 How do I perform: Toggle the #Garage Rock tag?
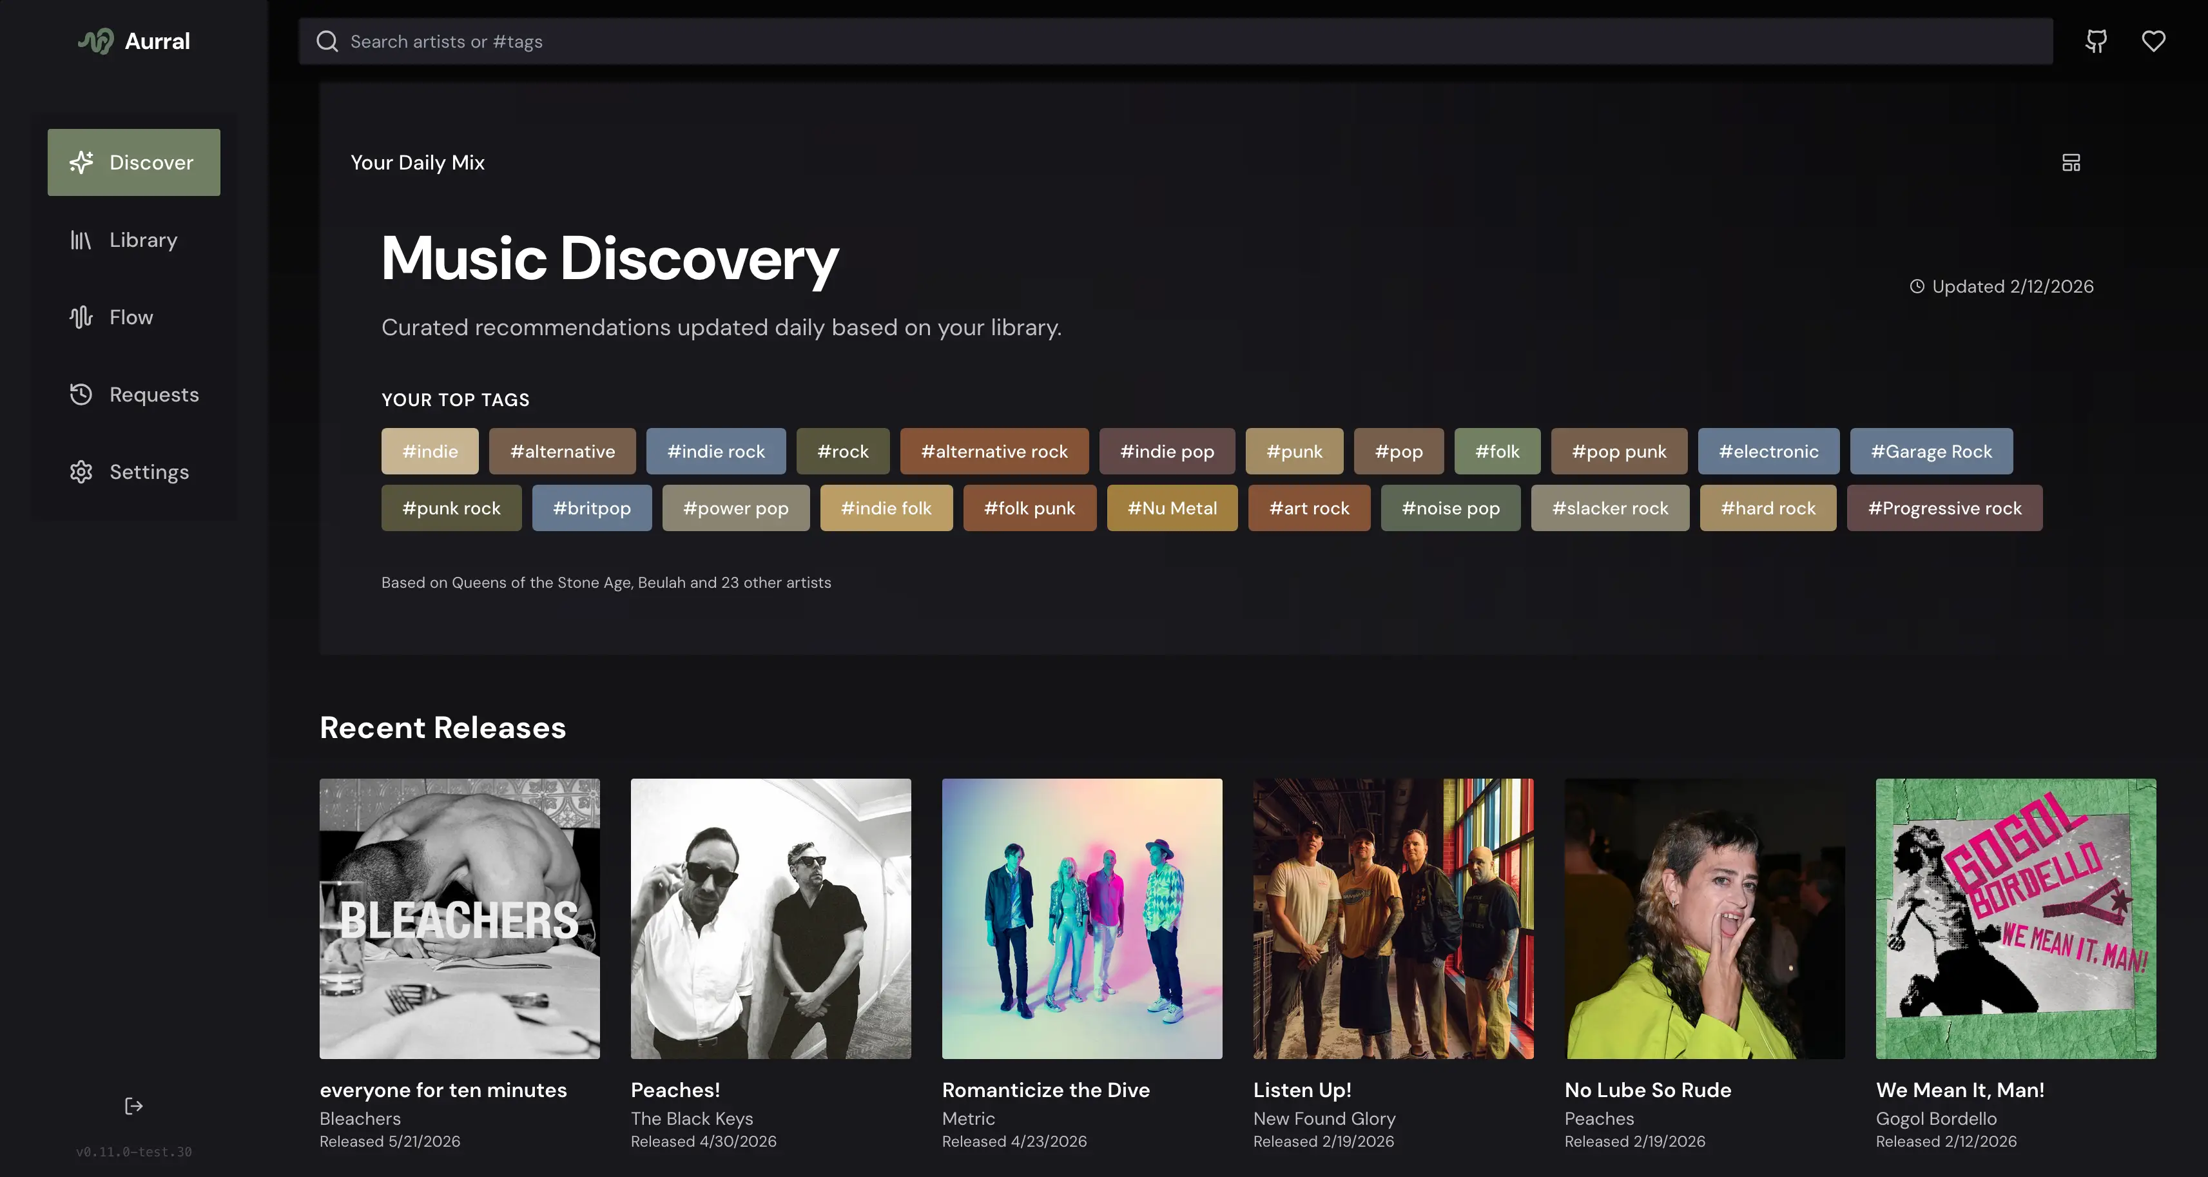[x=1931, y=451]
